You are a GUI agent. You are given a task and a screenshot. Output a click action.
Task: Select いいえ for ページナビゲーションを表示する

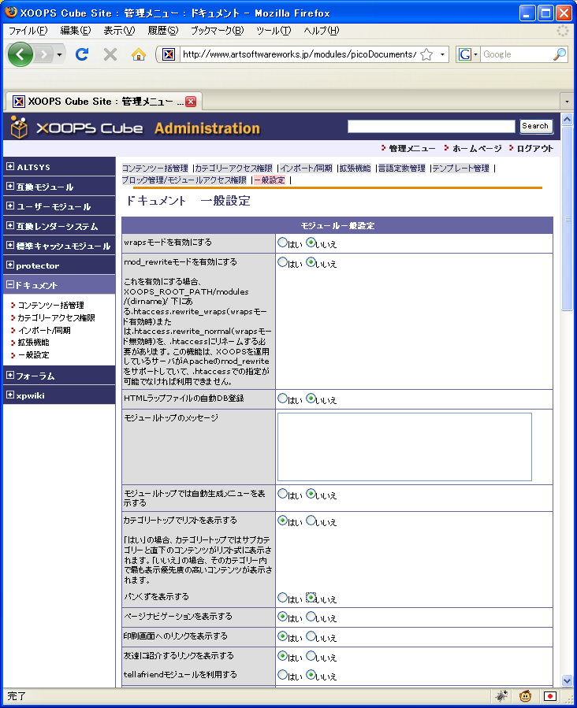(311, 617)
